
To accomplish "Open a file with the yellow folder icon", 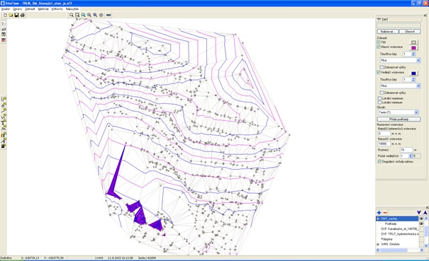I will 11,15.
